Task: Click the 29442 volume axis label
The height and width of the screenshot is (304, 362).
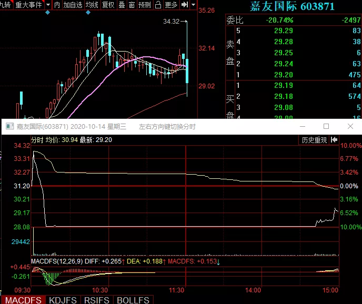Action: click(21, 242)
